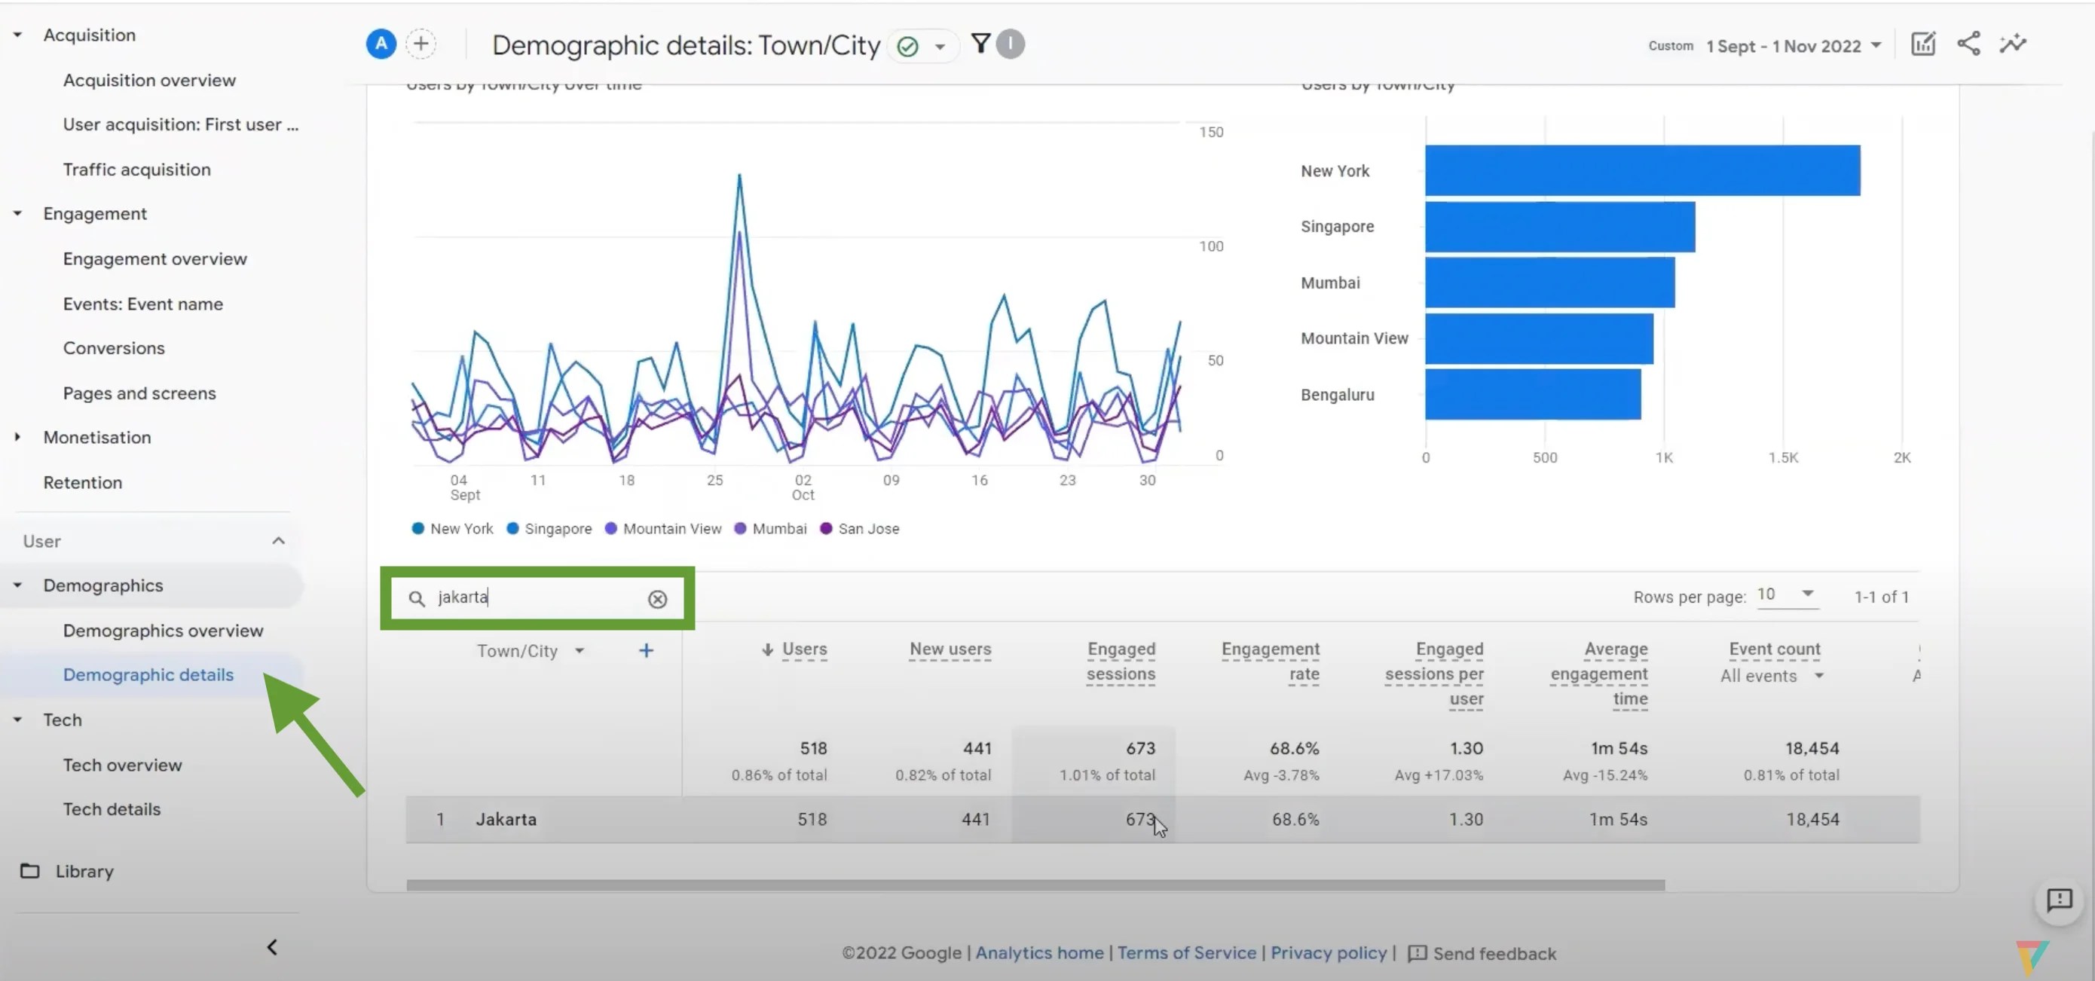Share this report
Screen dimensions: 2095x981
(1968, 44)
